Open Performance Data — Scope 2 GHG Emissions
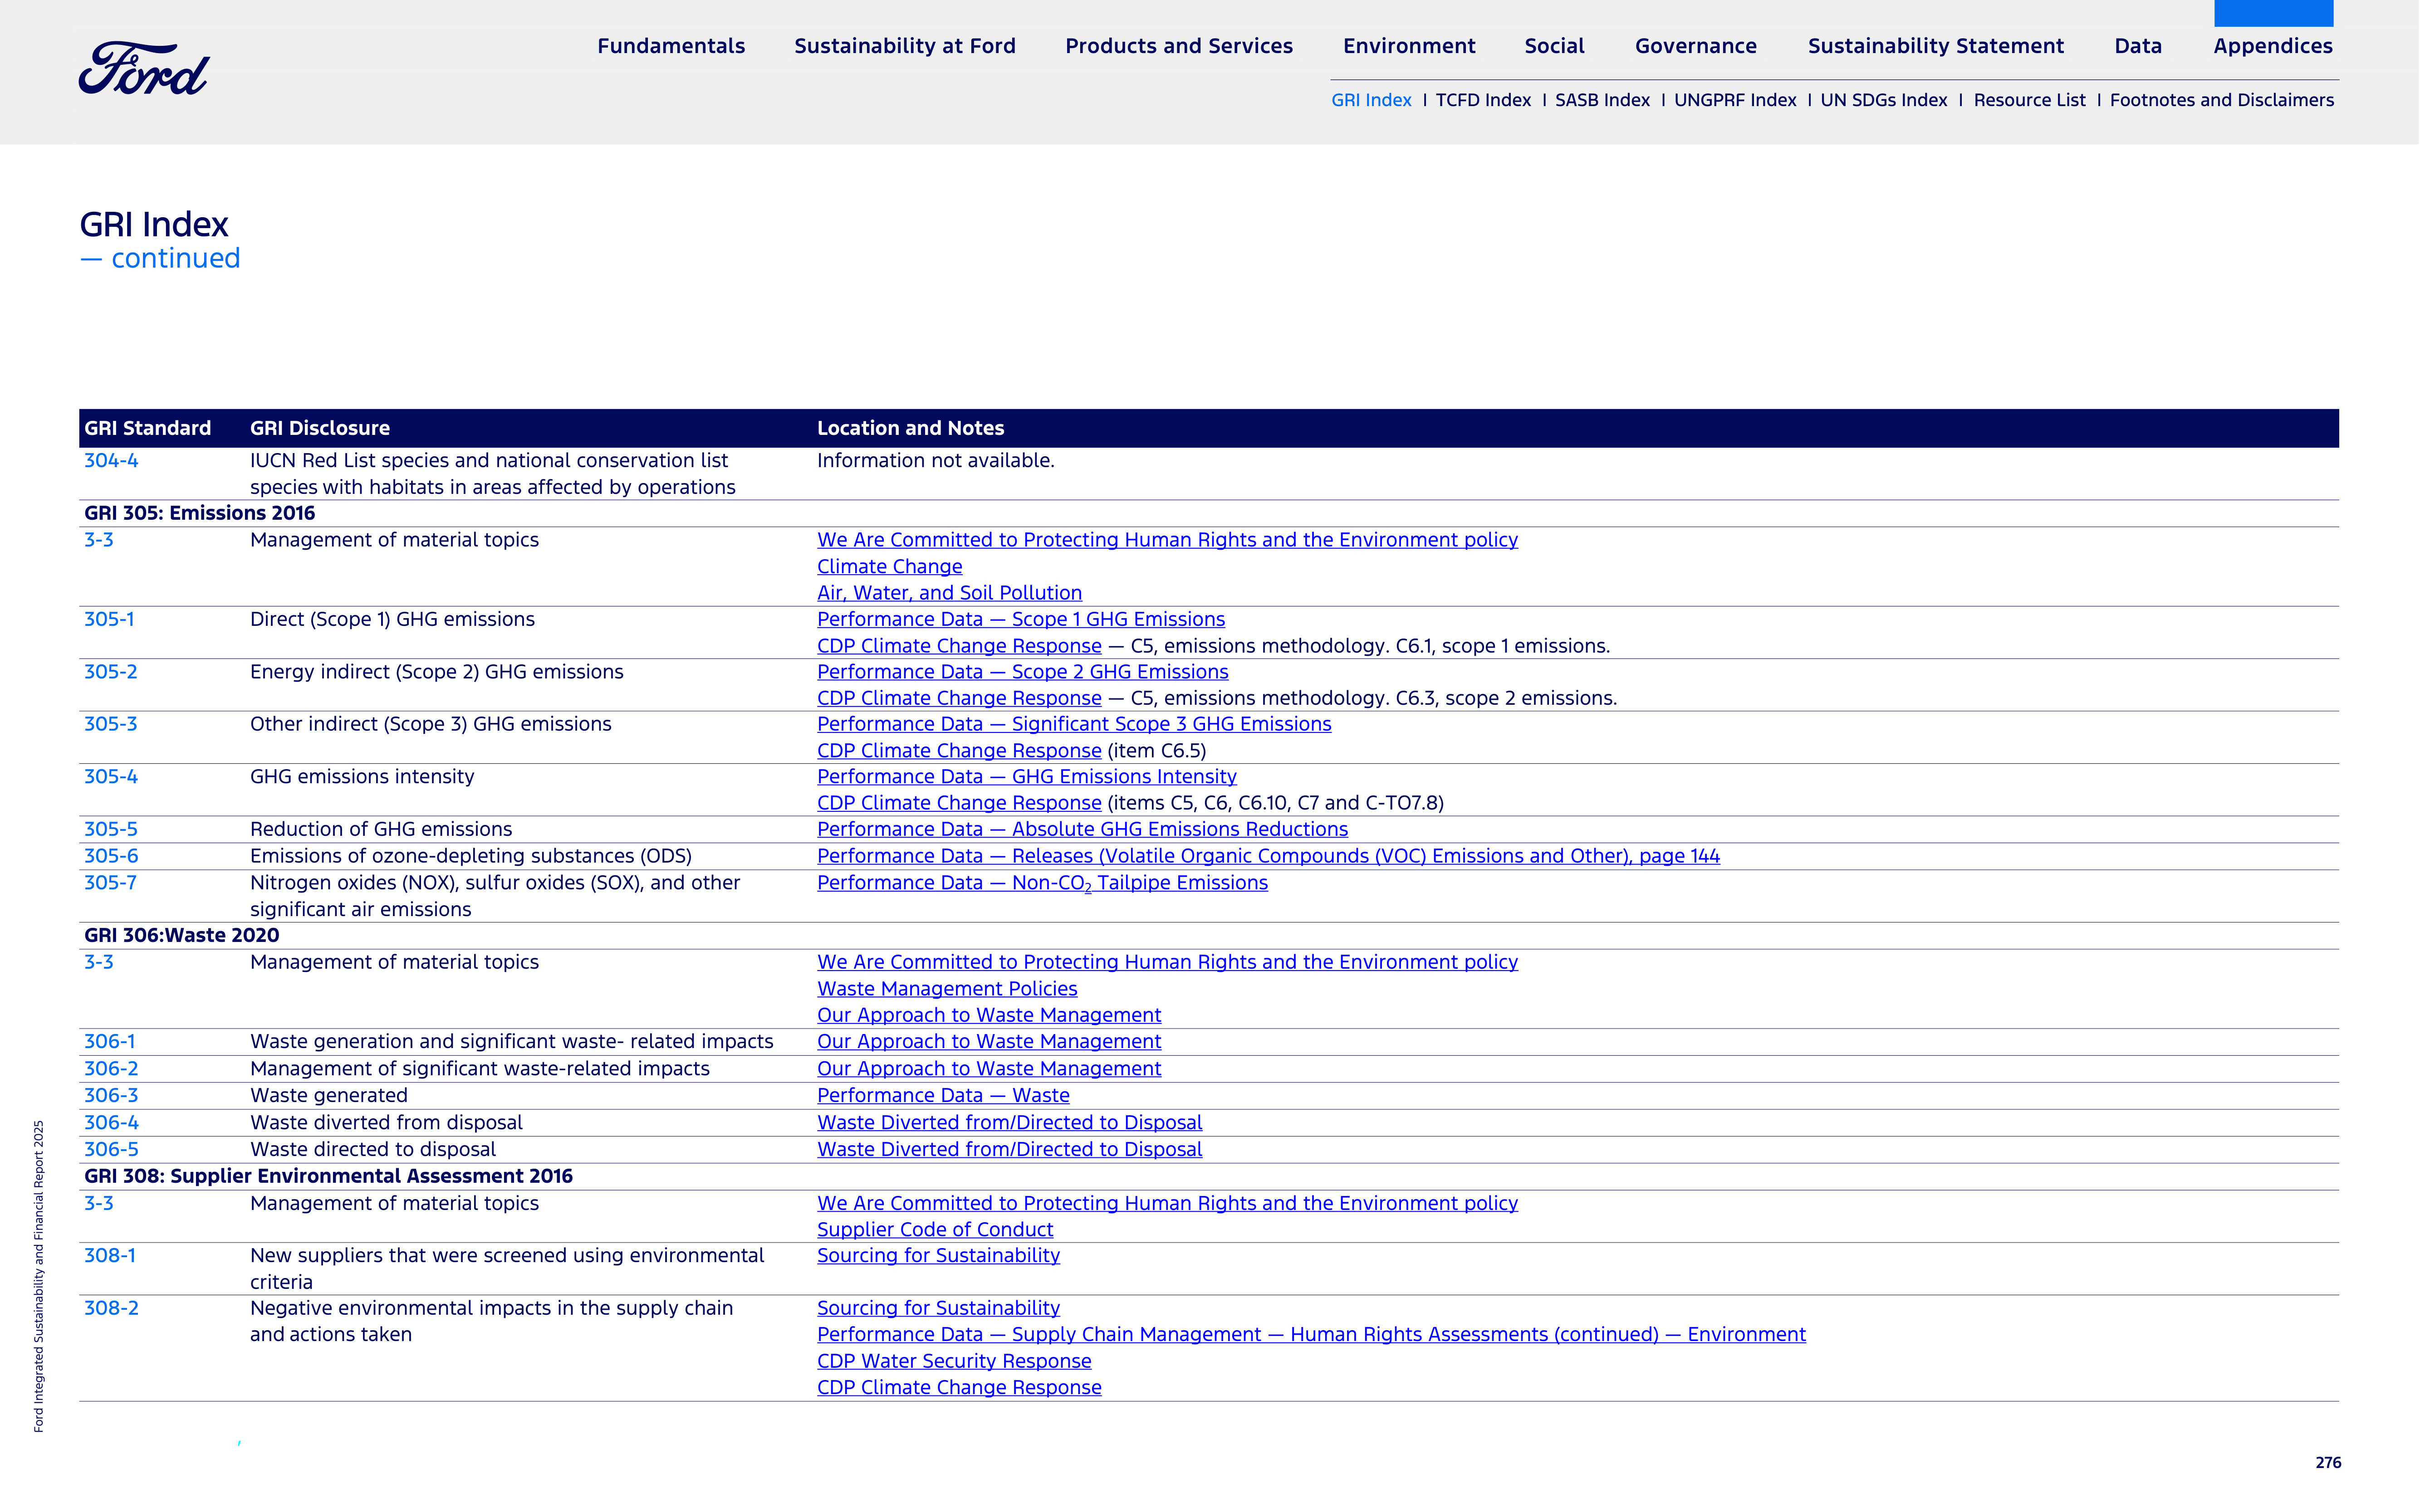 point(1023,672)
